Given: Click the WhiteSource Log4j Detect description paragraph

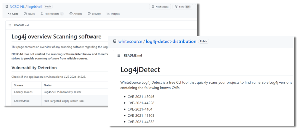Looking at the screenshot, I should click(206, 85).
